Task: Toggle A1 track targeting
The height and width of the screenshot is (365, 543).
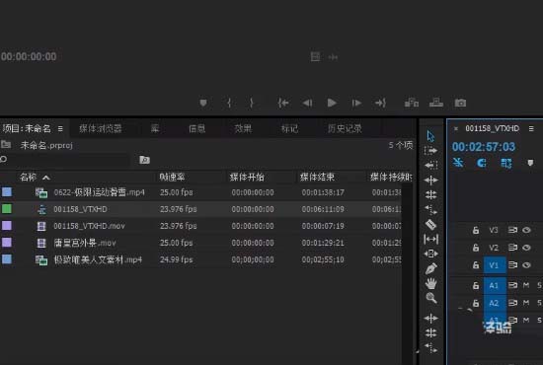Action: [x=494, y=285]
